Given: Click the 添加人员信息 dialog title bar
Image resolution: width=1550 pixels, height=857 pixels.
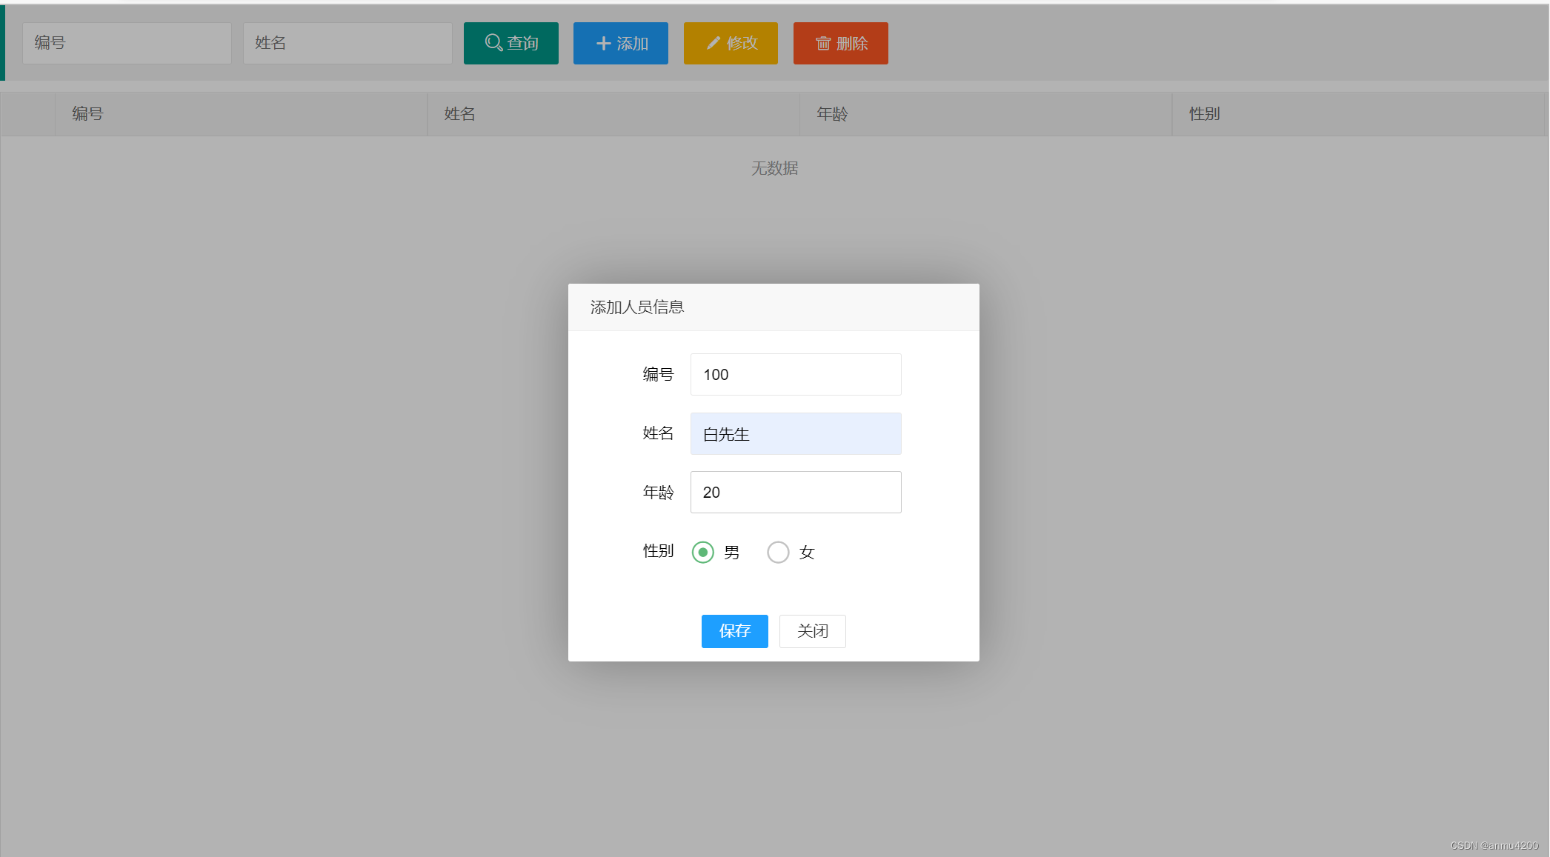Looking at the screenshot, I should [773, 307].
